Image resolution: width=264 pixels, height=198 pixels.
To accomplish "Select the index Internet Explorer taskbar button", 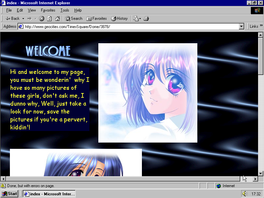I will pyautogui.click(x=49, y=194).
